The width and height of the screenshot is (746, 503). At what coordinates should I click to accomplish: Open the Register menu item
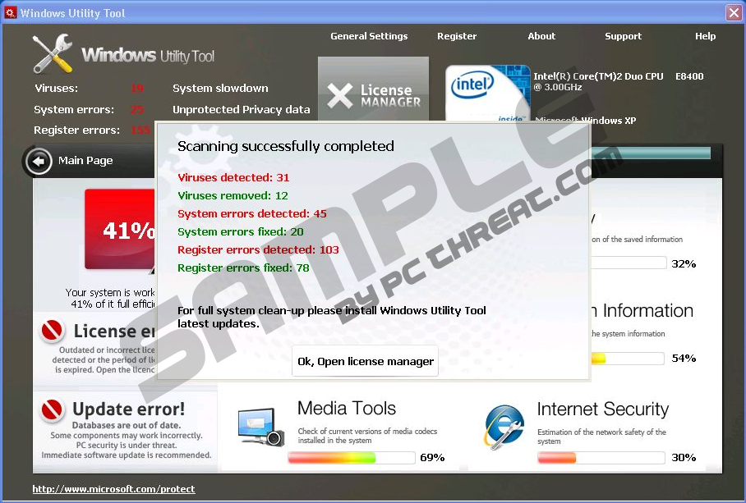[457, 36]
